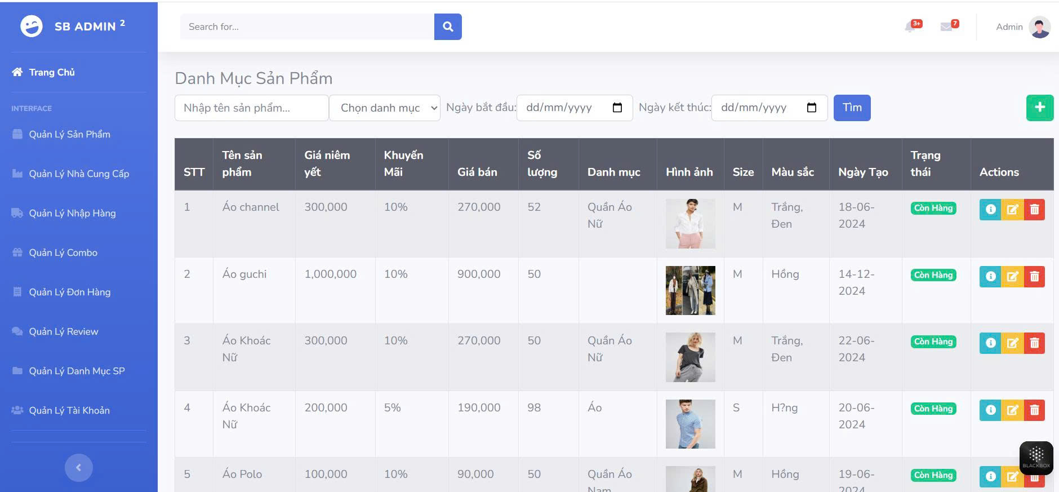
Task: View info for row 4 Áo Khoác Nữ
Action: pyautogui.click(x=990, y=410)
